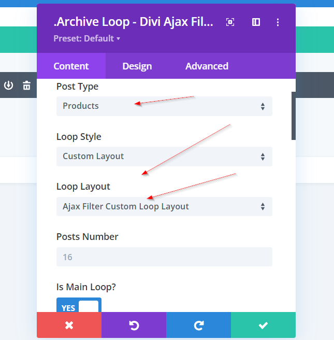This screenshot has height=340, width=334.
Task: Open the Preset: Default dropdown
Action: [86, 39]
